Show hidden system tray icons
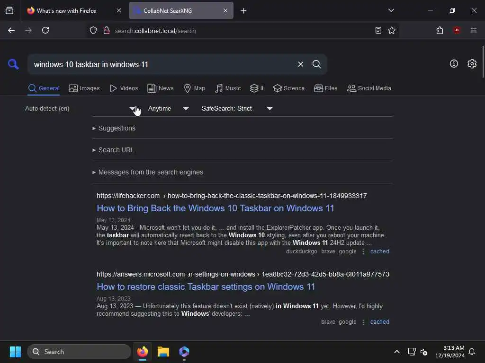Image resolution: width=485 pixels, height=363 pixels. pyautogui.click(x=396, y=352)
